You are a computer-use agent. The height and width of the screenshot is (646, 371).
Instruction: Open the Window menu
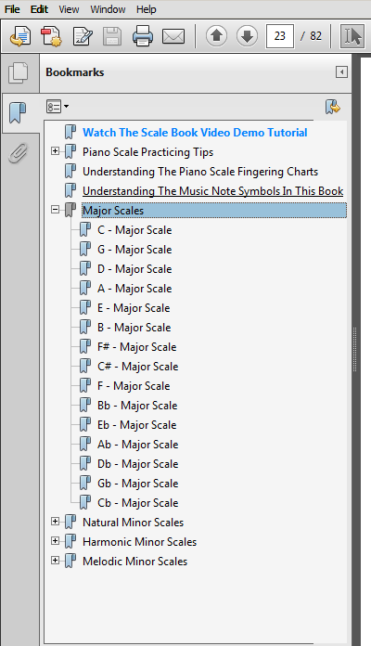click(108, 9)
